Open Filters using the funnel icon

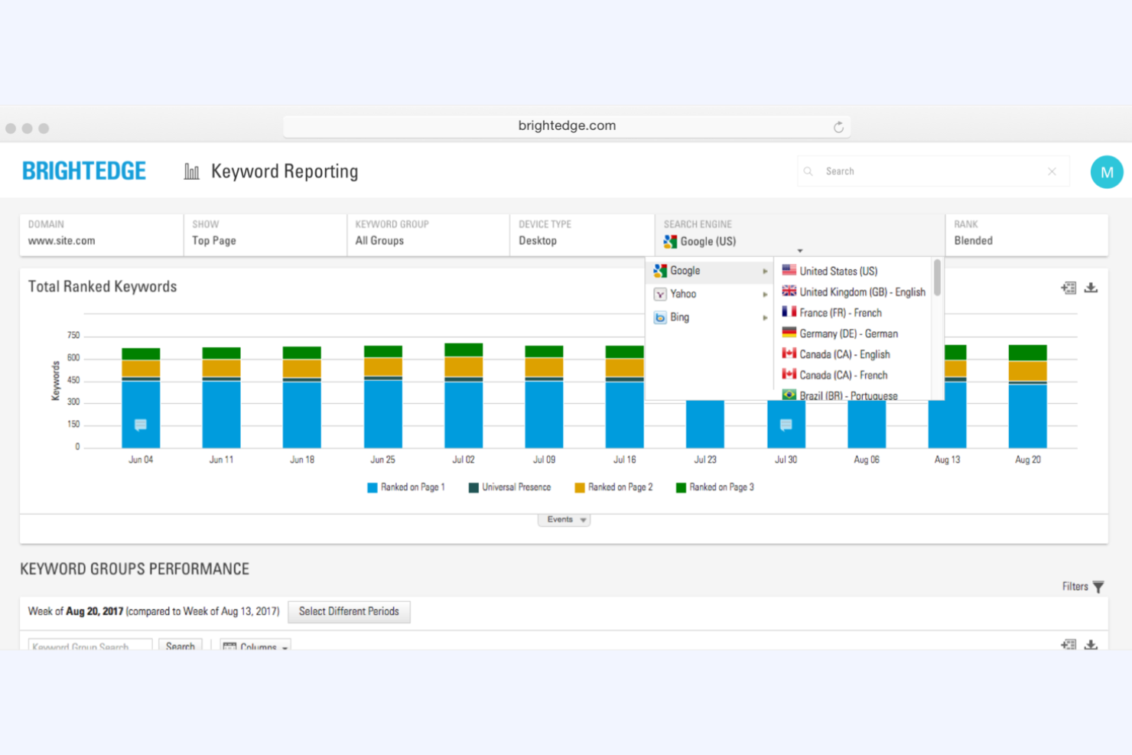click(1098, 587)
